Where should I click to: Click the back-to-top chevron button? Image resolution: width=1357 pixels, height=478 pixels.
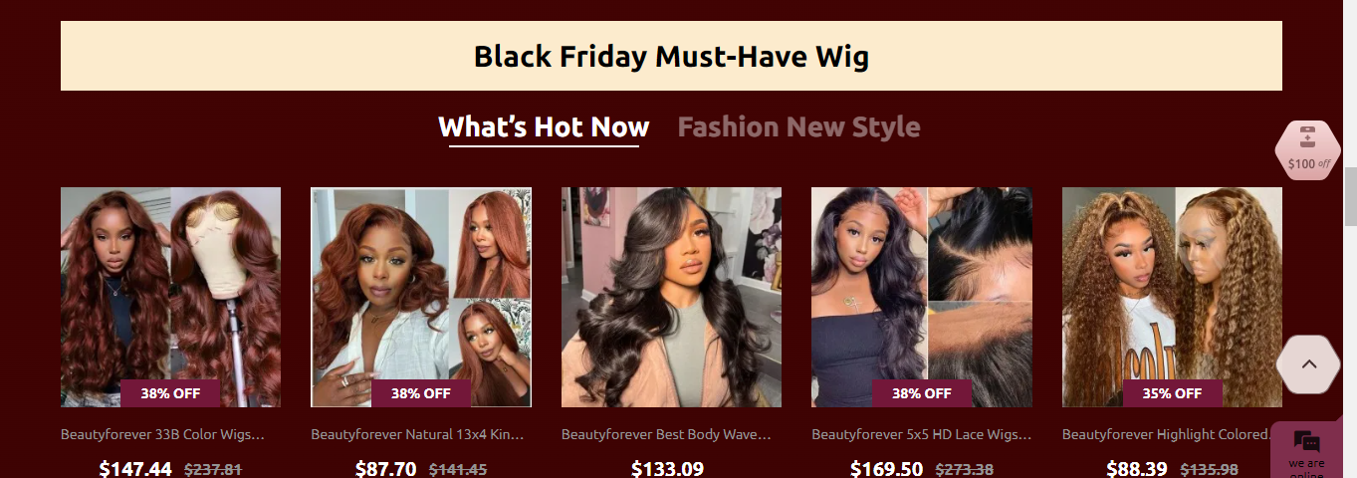[1309, 364]
